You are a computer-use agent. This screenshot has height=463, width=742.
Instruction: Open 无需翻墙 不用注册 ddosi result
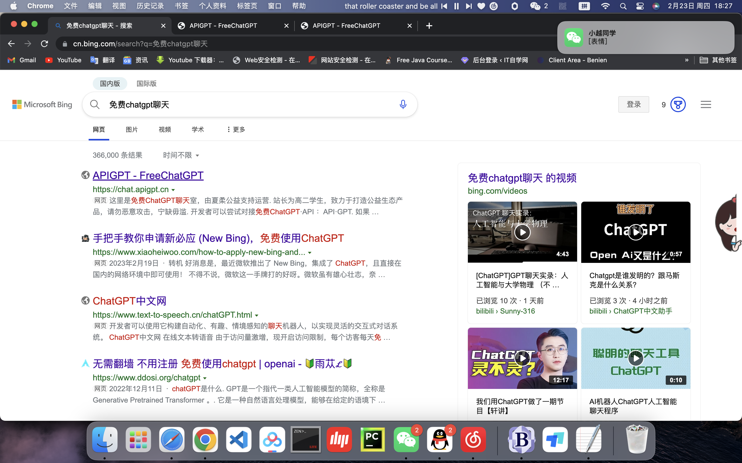coord(222,364)
